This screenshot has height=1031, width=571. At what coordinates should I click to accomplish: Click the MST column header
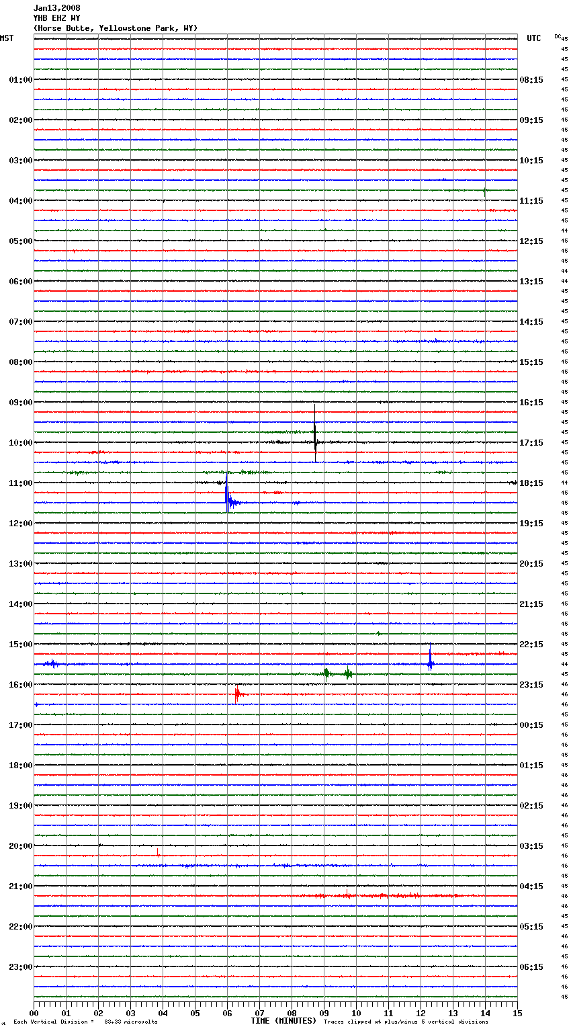coord(7,38)
